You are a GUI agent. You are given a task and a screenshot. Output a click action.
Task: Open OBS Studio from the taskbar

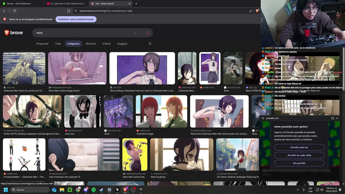click(133, 190)
